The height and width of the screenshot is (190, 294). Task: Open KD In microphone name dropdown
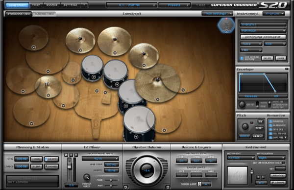100,159
